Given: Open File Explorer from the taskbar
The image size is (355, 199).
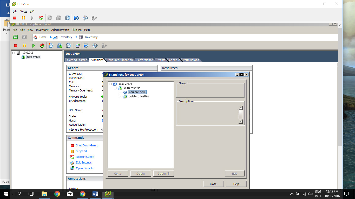Looking at the screenshot, I should pos(44,194).
